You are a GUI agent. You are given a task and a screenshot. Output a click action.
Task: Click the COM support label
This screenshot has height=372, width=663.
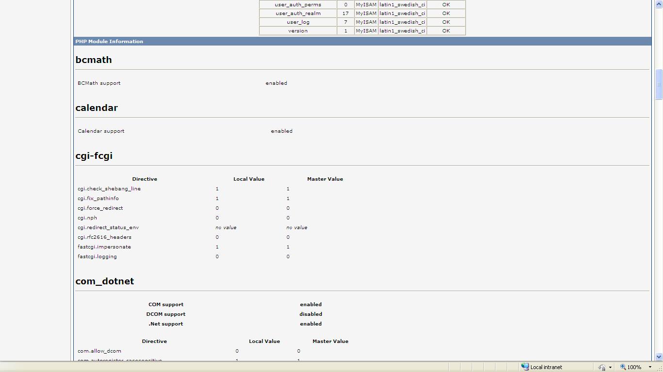point(166,304)
